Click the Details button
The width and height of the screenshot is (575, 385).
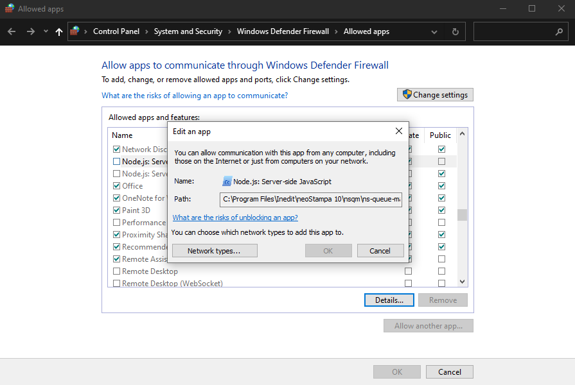pyautogui.click(x=389, y=300)
